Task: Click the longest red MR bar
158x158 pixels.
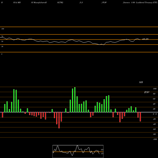Action: point(59,120)
